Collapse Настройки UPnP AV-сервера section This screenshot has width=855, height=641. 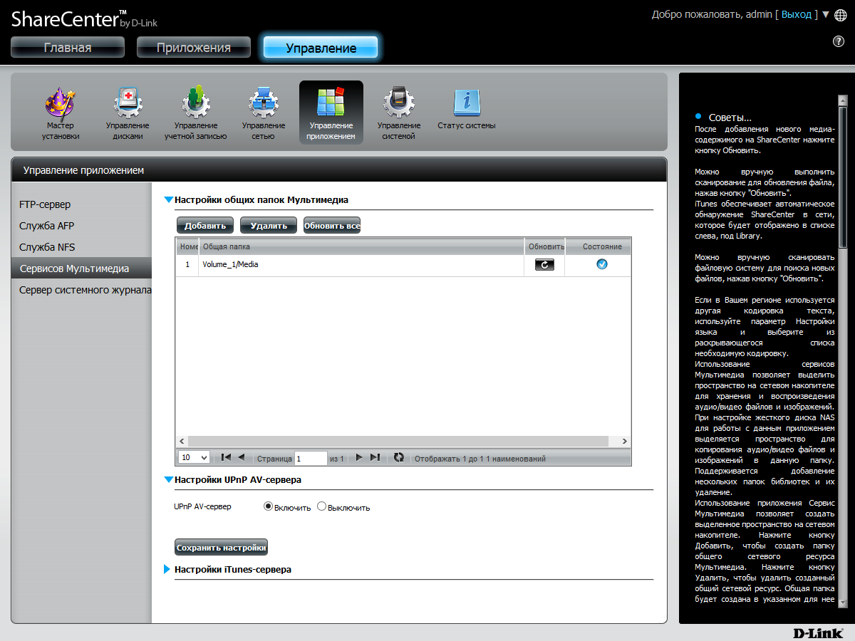(x=169, y=480)
